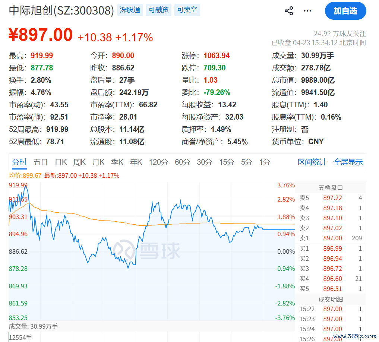The width and height of the screenshot is (379, 342).
Task: Click the 五档盘口 header
Action: (x=331, y=188)
